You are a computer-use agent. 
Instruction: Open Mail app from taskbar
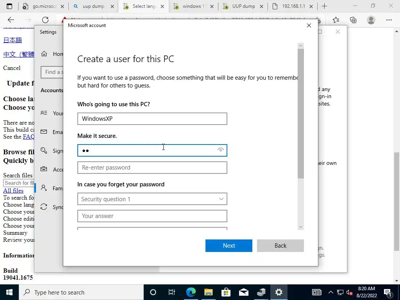pyautogui.click(x=244, y=292)
